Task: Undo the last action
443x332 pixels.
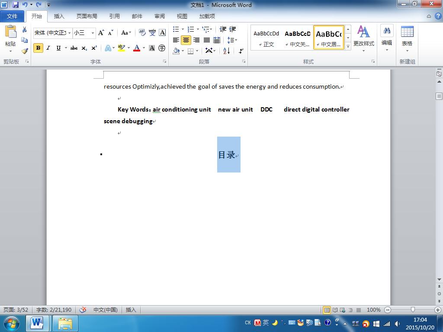Action: (25, 5)
